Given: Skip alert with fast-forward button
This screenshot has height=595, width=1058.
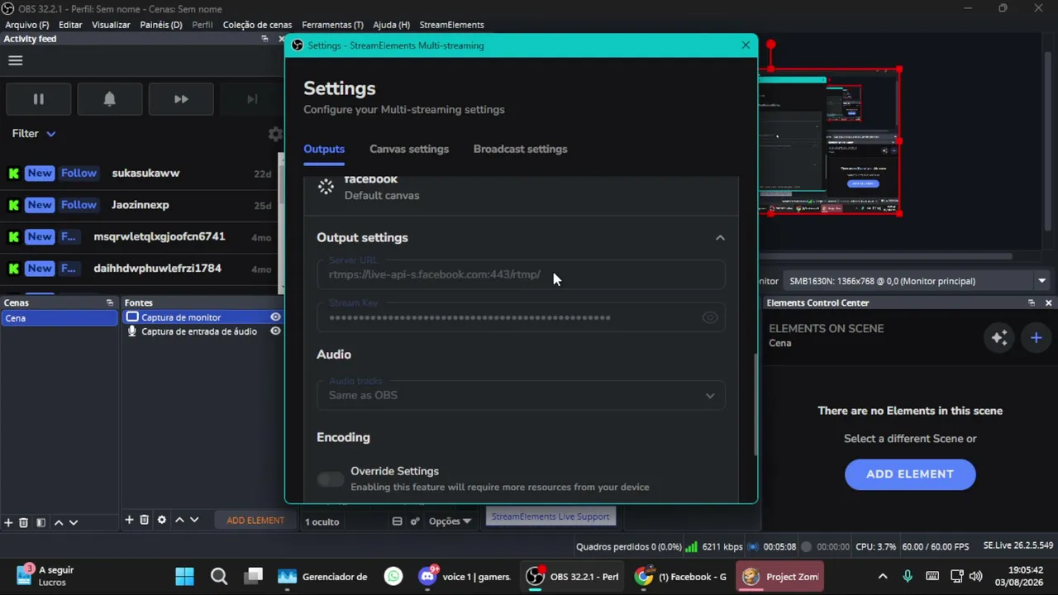Looking at the screenshot, I should point(180,99).
